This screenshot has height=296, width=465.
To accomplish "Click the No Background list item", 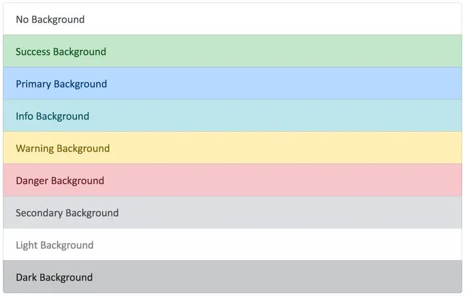I will click(232, 19).
